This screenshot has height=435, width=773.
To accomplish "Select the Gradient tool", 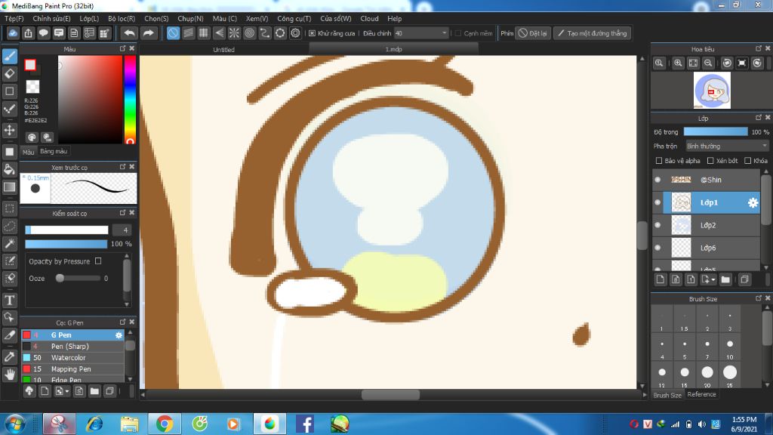I will click(x=10, y=187).
